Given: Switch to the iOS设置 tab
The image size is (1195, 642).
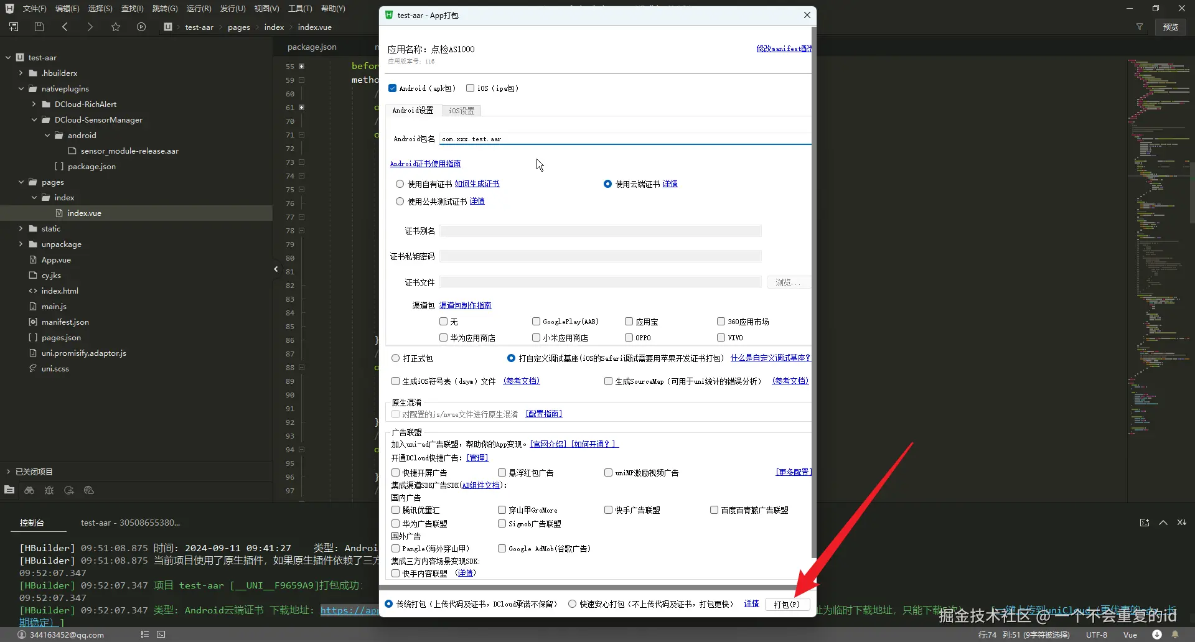Looking at the screenshot, I should (x=462, y=111).
